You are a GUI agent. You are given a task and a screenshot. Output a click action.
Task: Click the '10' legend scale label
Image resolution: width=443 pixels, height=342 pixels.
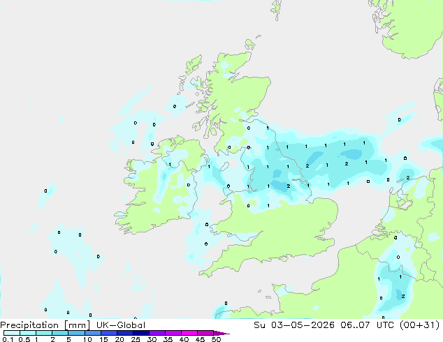pos(87,339)
